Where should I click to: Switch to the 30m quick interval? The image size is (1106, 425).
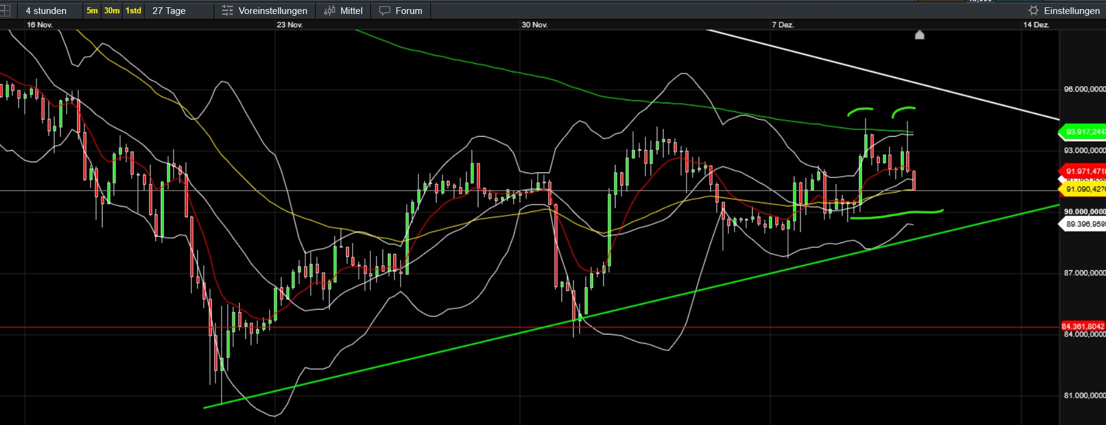112,11
